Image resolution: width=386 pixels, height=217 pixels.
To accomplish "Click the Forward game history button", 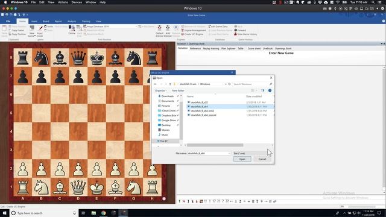I will [240, 30].
